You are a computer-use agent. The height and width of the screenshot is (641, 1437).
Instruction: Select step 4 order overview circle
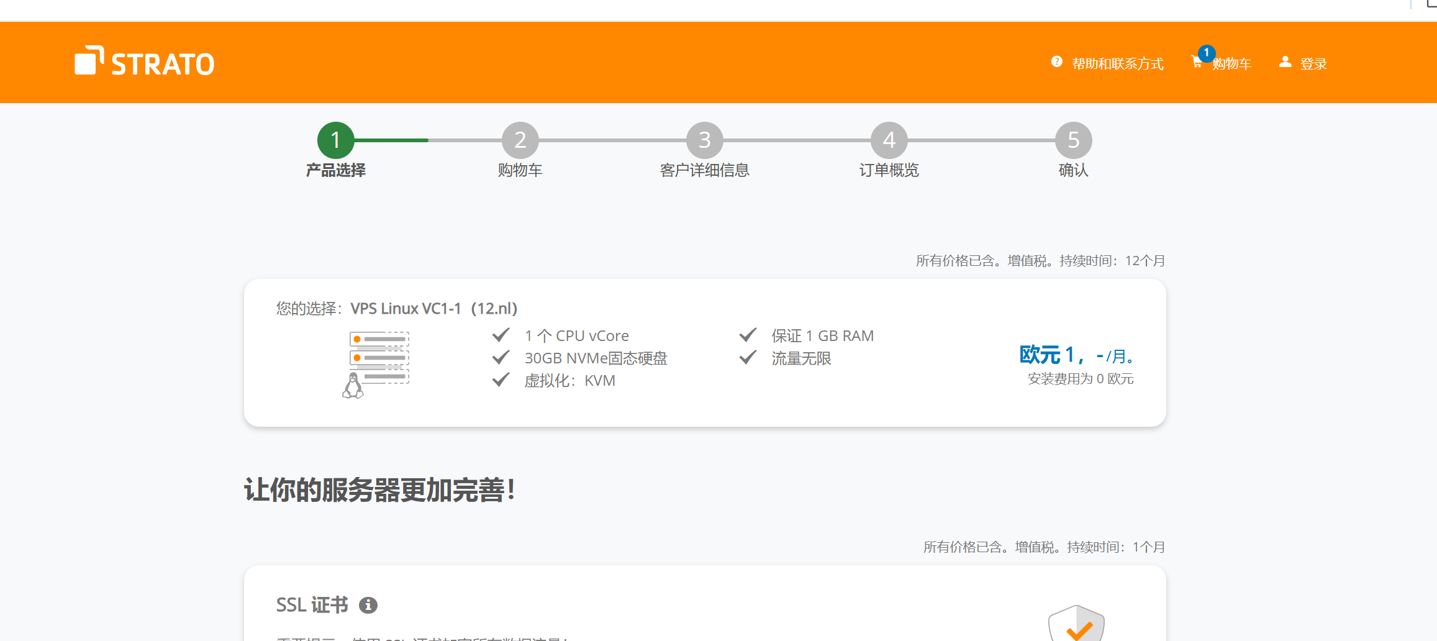(x=889, y=140)
